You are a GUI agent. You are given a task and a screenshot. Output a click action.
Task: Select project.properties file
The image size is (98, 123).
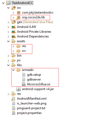(x=29, y=113)
